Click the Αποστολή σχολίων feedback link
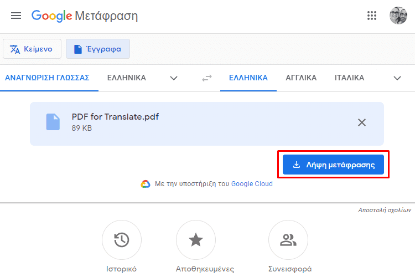Screen dimensions: 415x277 [x=385, y=210]
